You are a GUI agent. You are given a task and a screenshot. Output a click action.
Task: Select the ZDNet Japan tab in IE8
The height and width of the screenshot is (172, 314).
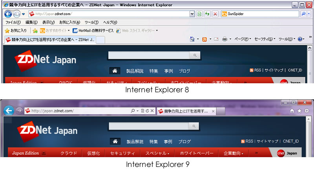tap(50, 39)
